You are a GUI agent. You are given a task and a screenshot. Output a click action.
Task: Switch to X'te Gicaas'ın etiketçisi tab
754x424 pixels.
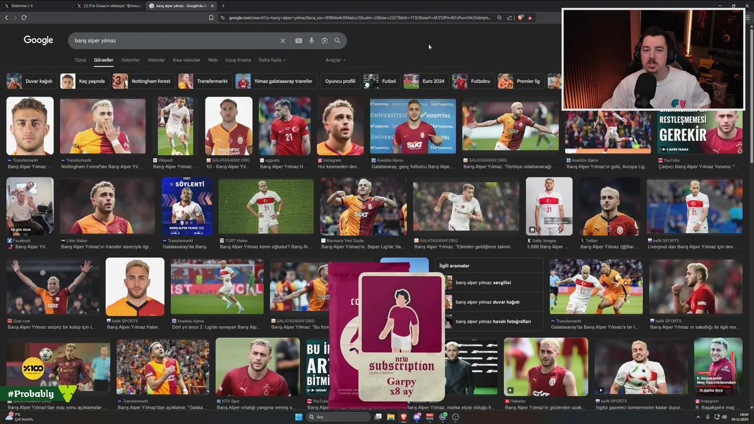(x=109, y=6)
